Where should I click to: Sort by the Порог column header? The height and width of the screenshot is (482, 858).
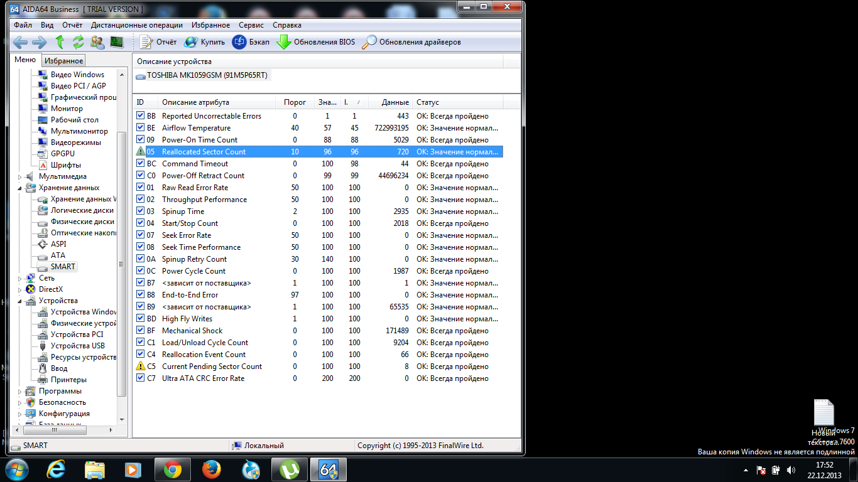coord(295,102)
